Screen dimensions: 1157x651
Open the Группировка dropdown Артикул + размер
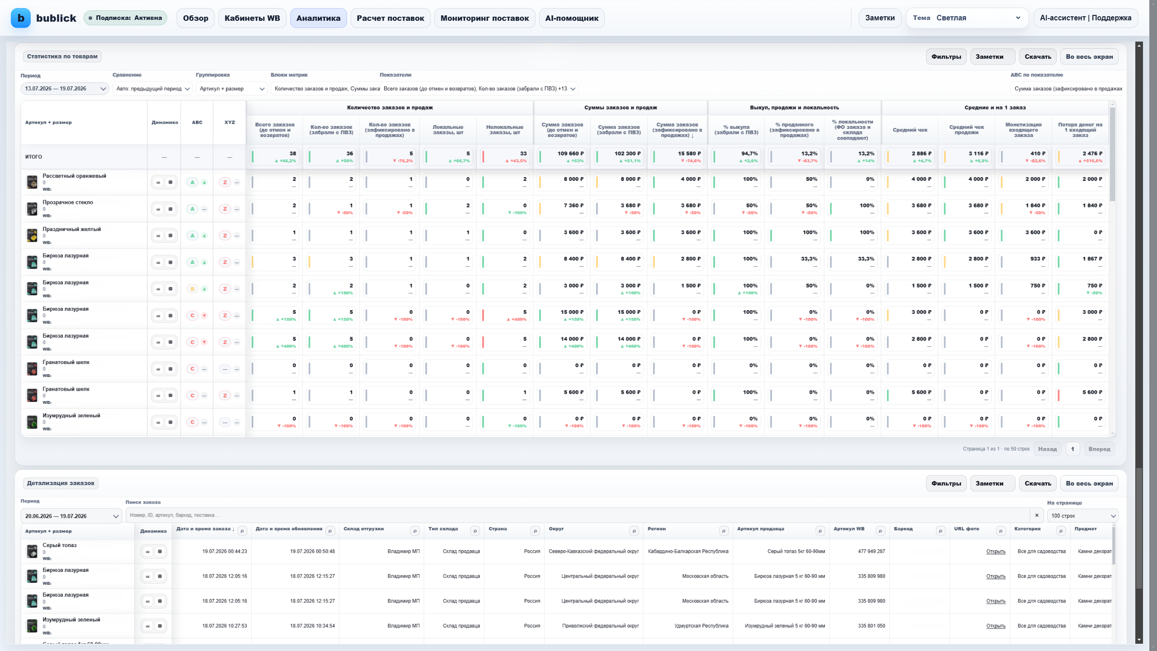pos(232,89)
